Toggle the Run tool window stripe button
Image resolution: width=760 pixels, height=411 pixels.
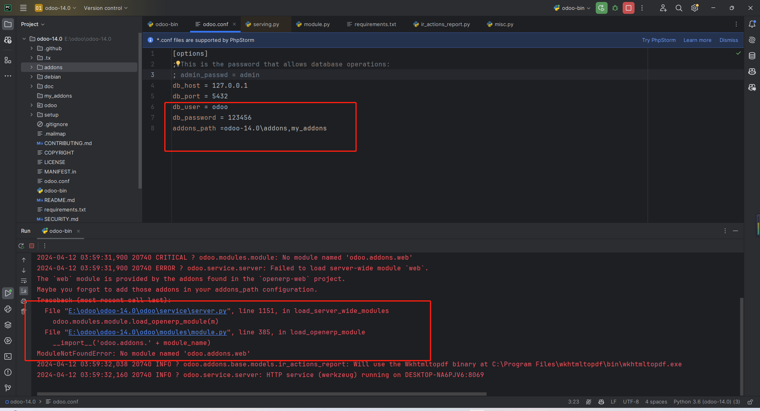point(8,293)
